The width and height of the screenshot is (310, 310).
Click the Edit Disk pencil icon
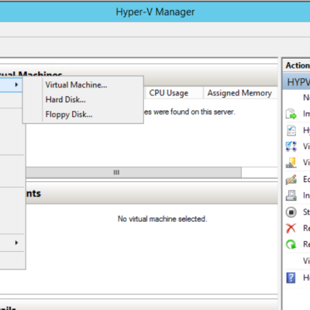pos(291,179)
